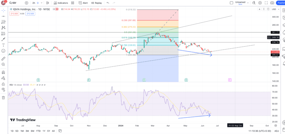The height and width of the screenshot is (134, 285).
Task: Open the emoji and icons tool
Action: (3, 51)
